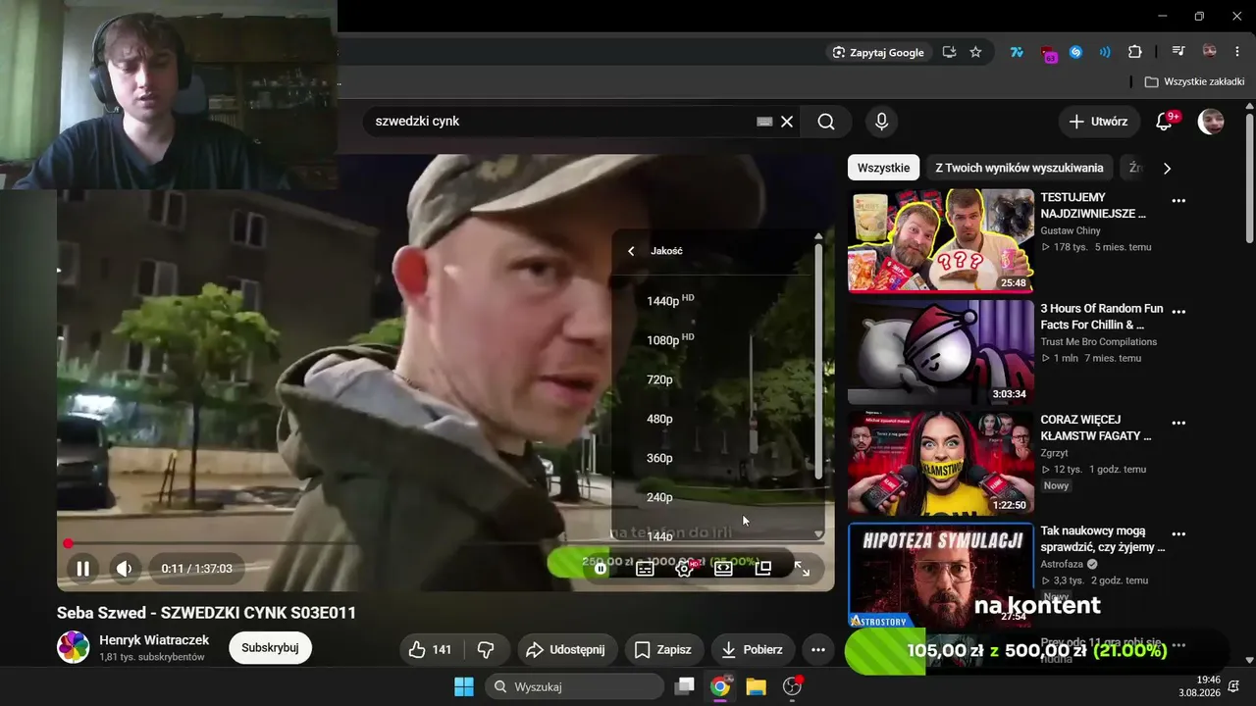The width and height of the screenshot is (1256, 706).
Task: Open the Chrome media control icon
Action: [1178, 52]
